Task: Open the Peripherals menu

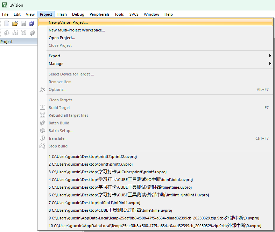Action: [x=99, y=14]
